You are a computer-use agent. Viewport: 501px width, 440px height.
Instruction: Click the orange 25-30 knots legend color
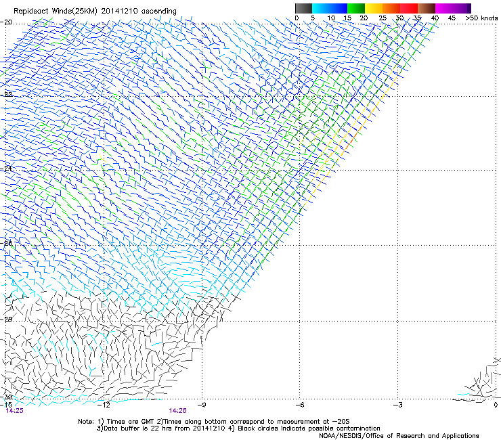[x=391, y=8]
